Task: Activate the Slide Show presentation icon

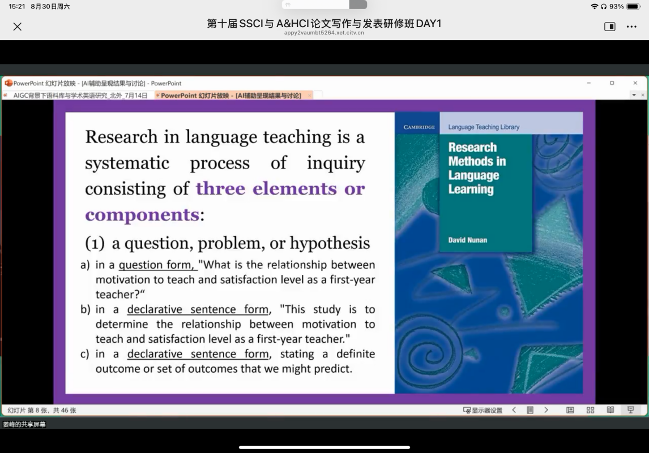Action: 630,410
